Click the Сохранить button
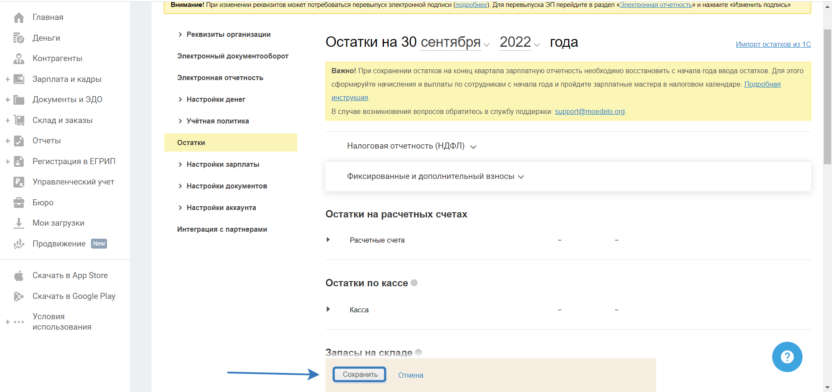This screenshot has height=392, width=832. (360, 375)
